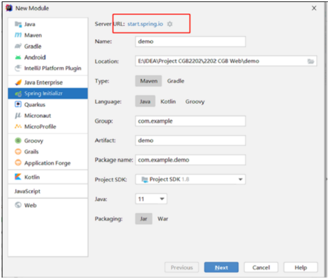Select Application Forge label
The height and width of the screenshot is (278, 328).
point(47,163)
